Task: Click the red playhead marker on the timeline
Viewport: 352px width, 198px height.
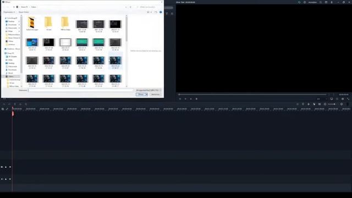Action: 13,114
